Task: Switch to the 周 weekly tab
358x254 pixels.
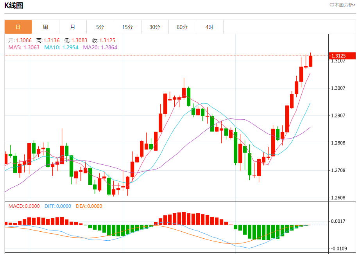Action: 45,27
